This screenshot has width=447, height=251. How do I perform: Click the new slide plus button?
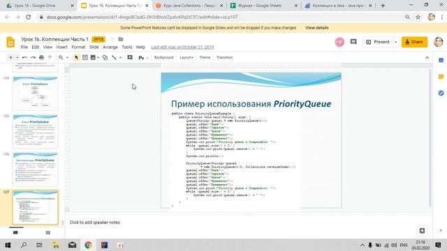click(x=10, y=57)
